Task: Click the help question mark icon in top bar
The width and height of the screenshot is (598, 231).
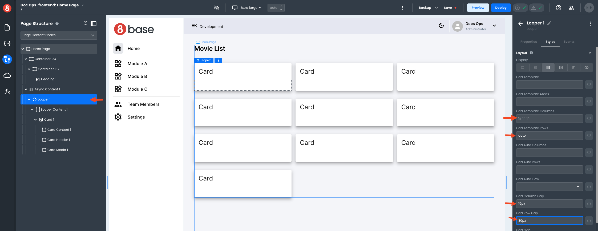Action: (x=558, y=8)
